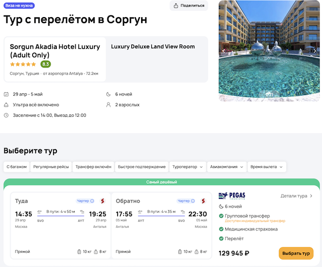The height and width of the screenshot is (267, 322).
Task: Enable the Быстрое подтверждение filter
Action: tap(142, 167)
